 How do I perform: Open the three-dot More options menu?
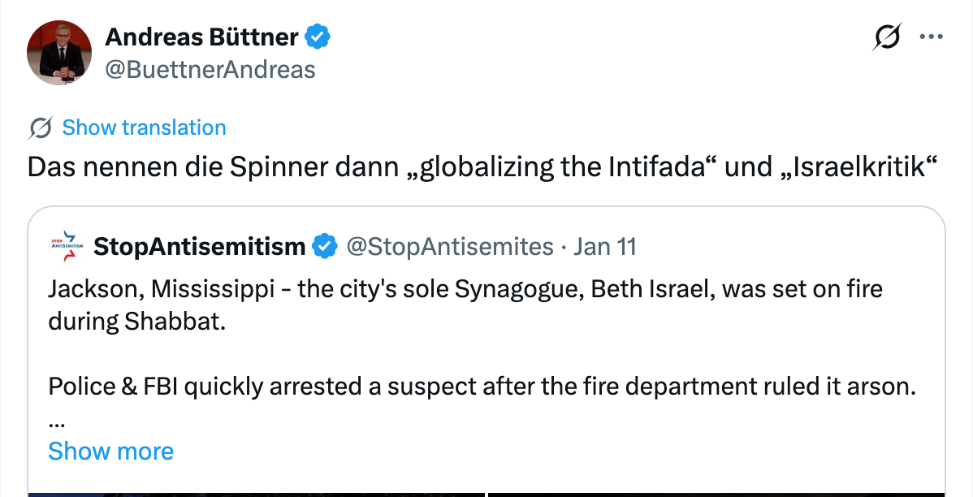click(x=931, y=37)
